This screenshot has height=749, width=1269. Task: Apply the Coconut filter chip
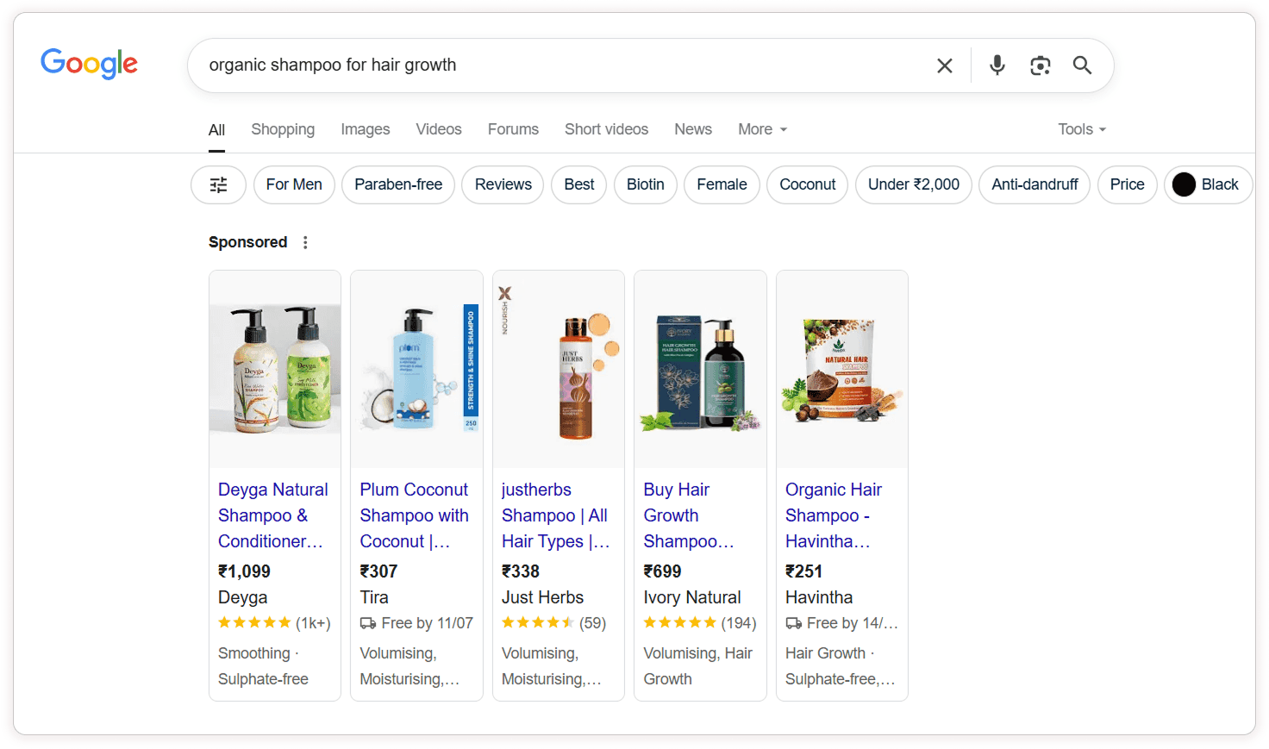[808, 184]
